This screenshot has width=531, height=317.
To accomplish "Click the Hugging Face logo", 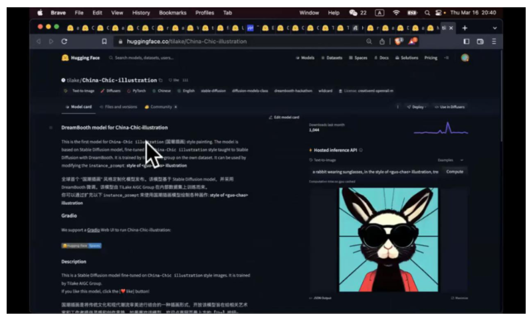I will click(80, 58).
